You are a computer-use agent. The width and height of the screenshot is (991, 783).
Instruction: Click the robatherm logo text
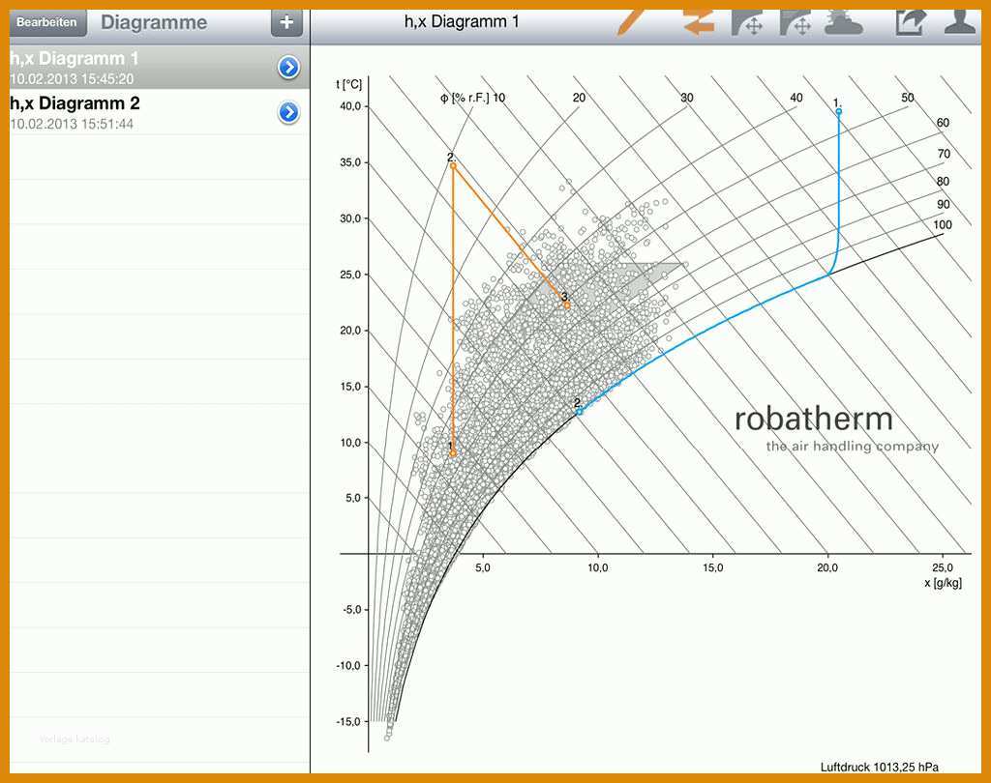click(x=814, y=420)
